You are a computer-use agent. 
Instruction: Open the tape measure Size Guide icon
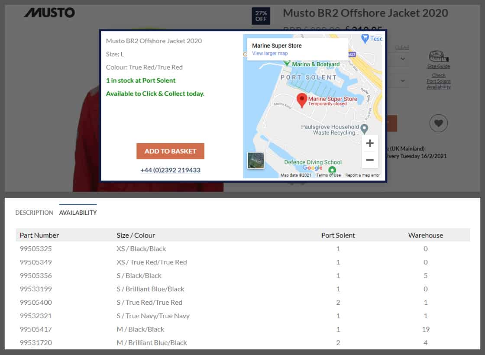tap(439, 56)
